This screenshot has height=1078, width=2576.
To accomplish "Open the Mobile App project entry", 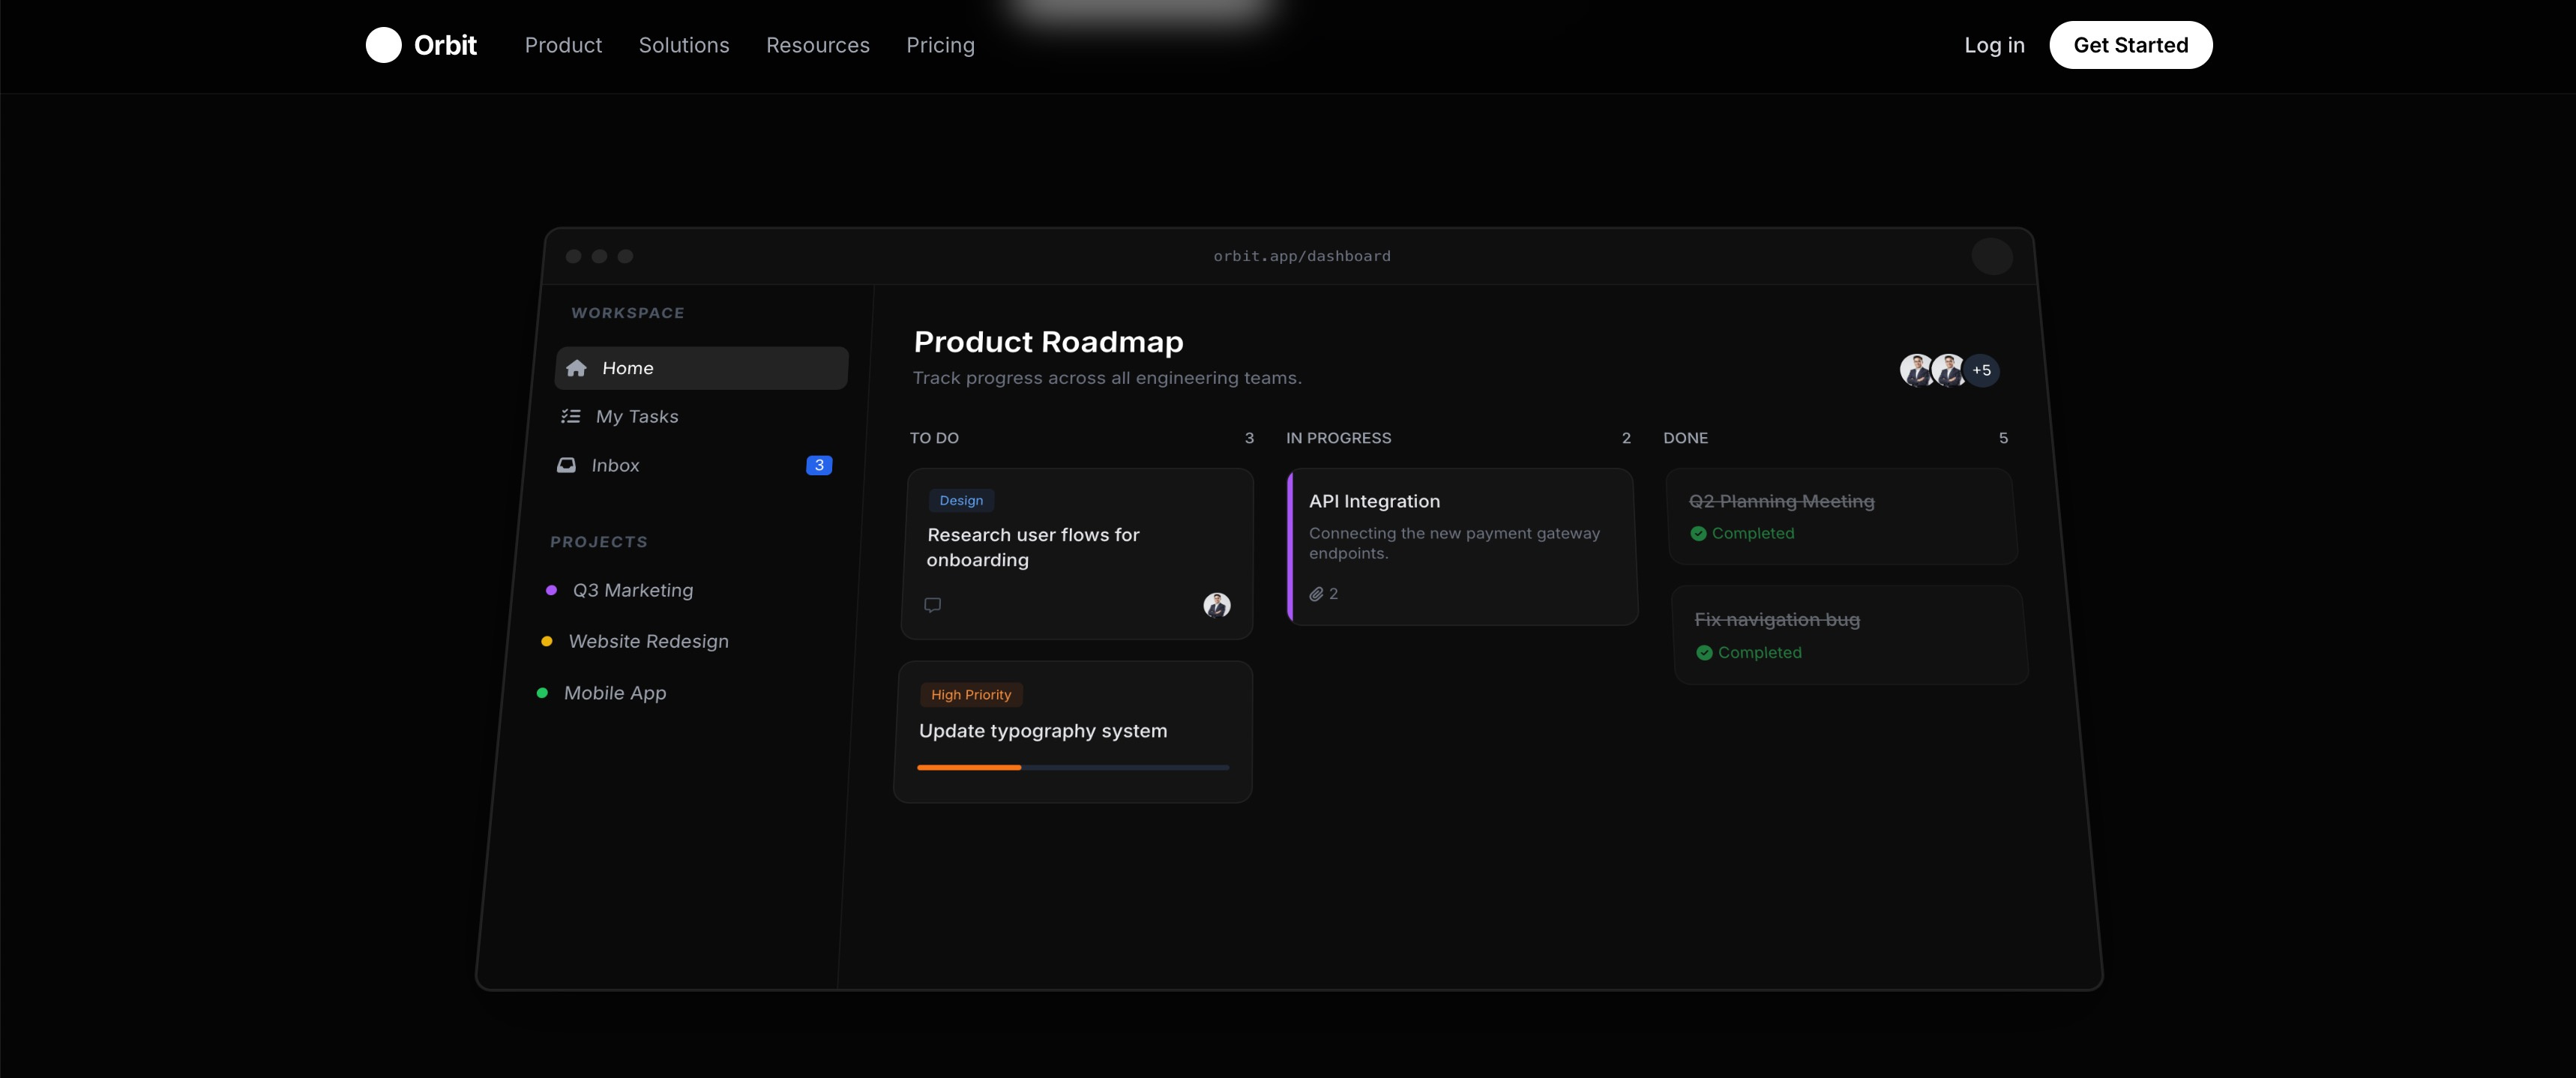I will pyautogui.click(x=616, y=693).
